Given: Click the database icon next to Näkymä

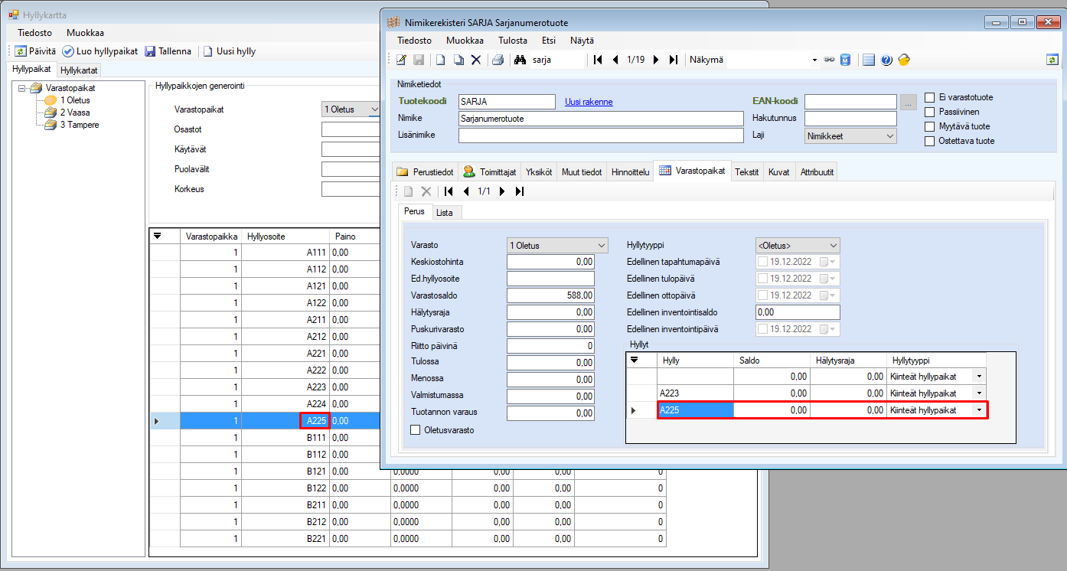Looking at the screenshot, I should click(x=846, y=60).
